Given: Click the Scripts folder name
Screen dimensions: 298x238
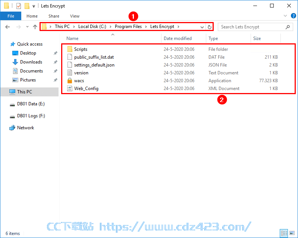Looking at the screenshot, I should (81, 49).
